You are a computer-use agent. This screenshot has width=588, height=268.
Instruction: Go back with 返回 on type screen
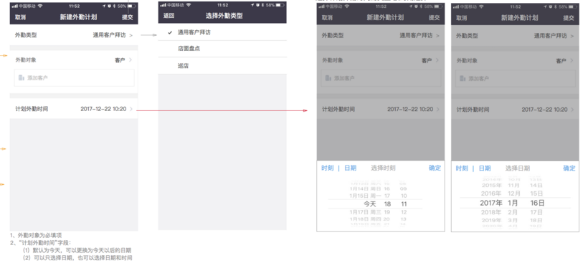click(169, 16)
